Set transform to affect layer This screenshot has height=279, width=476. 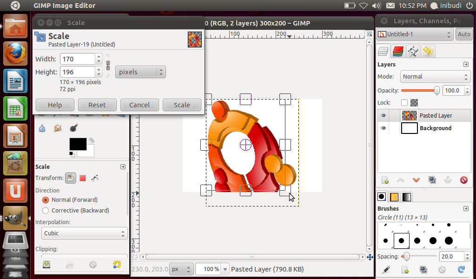pyautogui.click(x=71, y=178)
